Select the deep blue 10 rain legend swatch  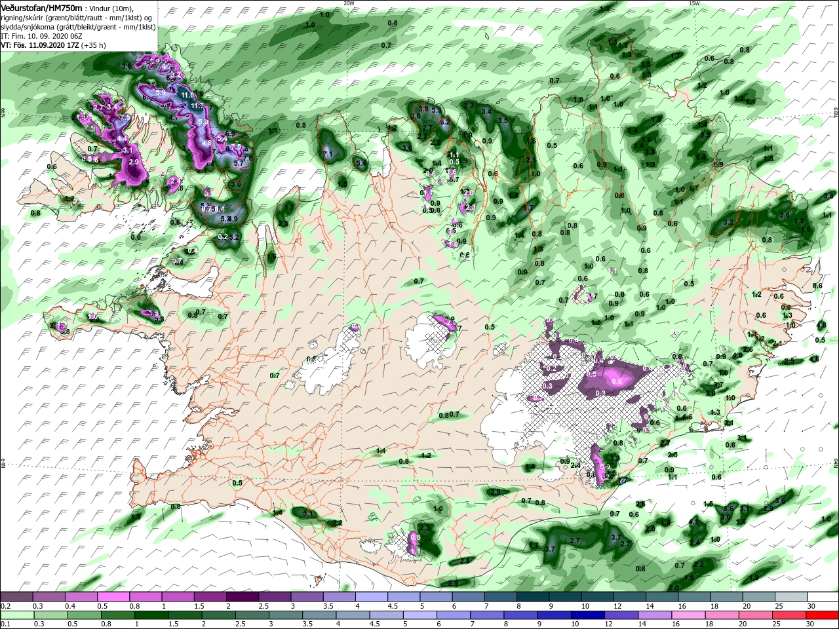point(588,615)
